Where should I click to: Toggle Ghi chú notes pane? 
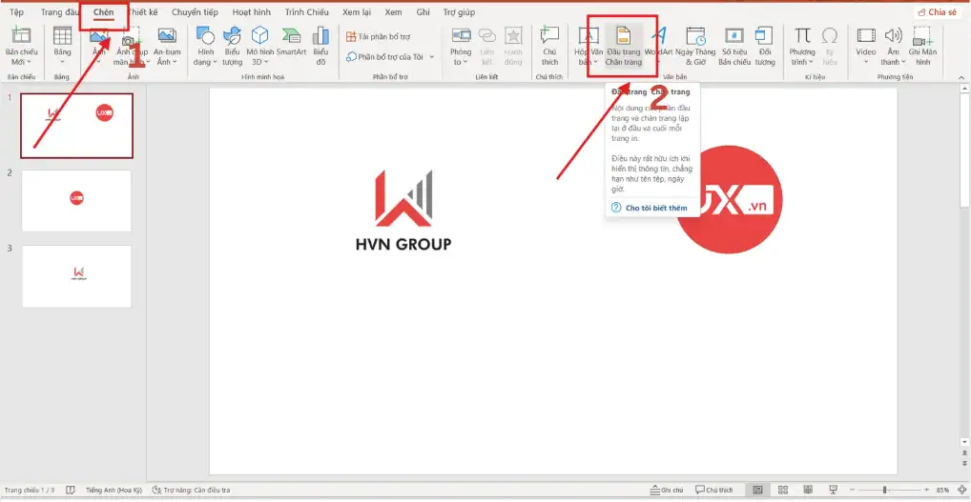[x=667, y=490]
